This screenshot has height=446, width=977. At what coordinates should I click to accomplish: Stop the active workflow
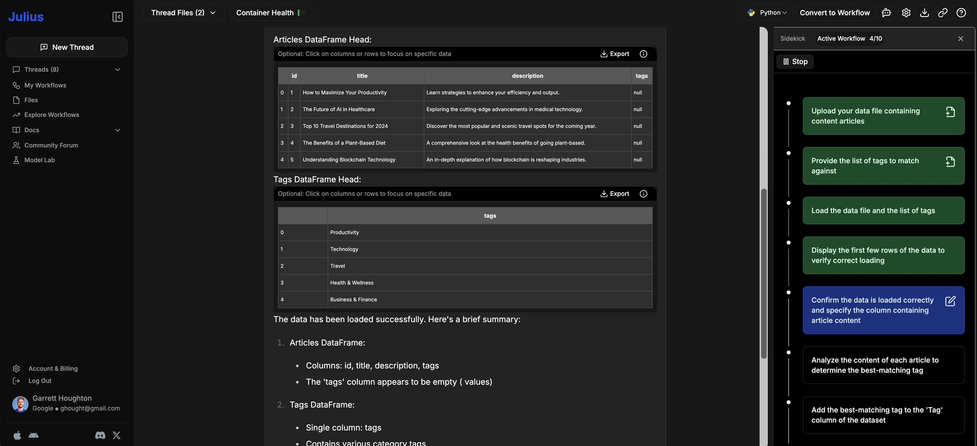point(795,61)
